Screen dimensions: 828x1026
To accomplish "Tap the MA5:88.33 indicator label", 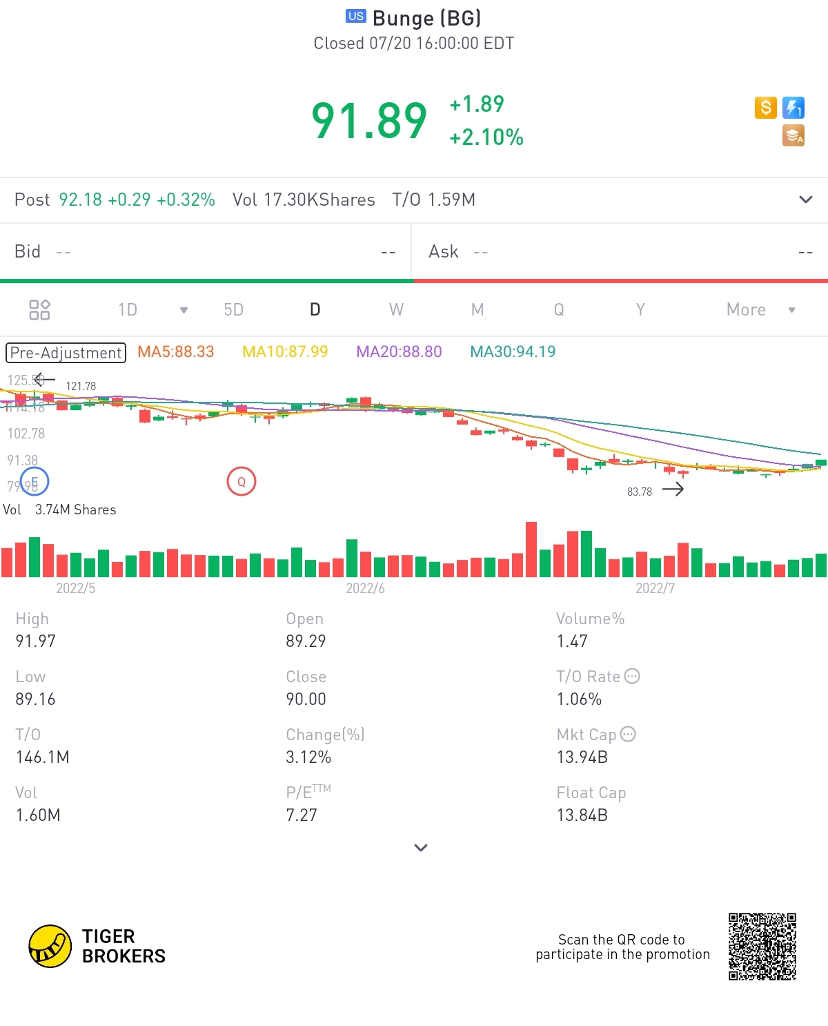I will 176,351.
